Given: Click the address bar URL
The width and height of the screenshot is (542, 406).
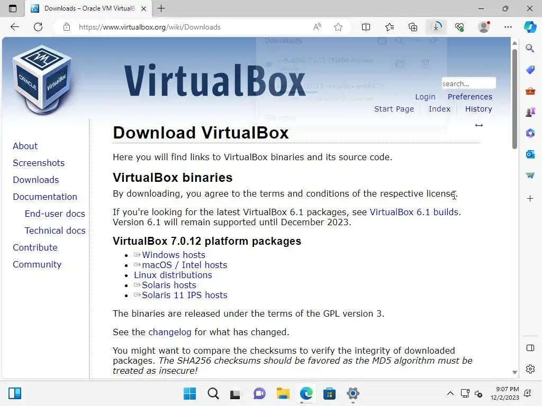Looking at the screenshot, I should tap(149, 27).
